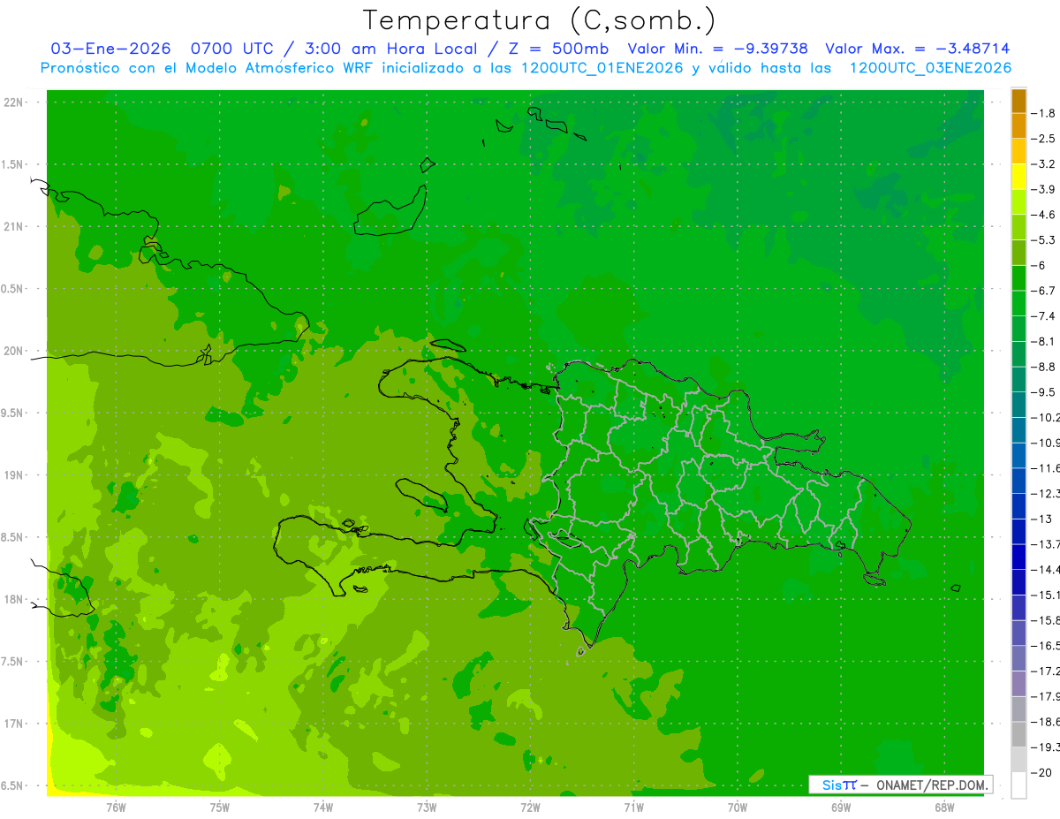Pick the dark blue swatch between -13.7 and -14.4
This screenshot has width=1060, height=819.
pos(1018,557)
